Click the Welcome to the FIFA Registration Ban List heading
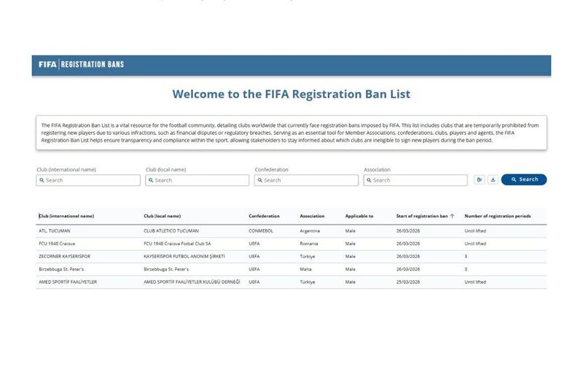This screenshot has height=374, width=583. click(291, 94)
